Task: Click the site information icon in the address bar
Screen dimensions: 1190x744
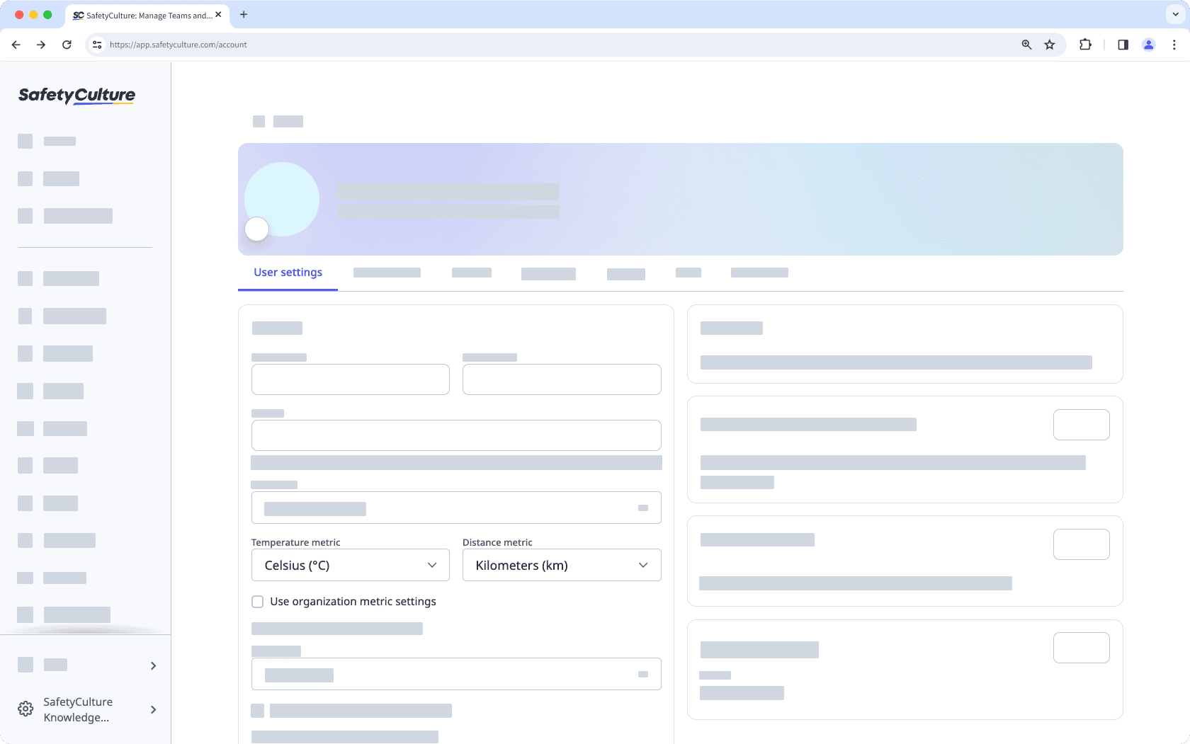Action: pyautogui.click(x=96, y=44)
